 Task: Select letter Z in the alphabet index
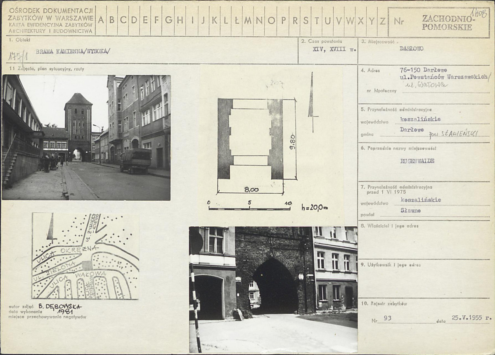point(382,20)
